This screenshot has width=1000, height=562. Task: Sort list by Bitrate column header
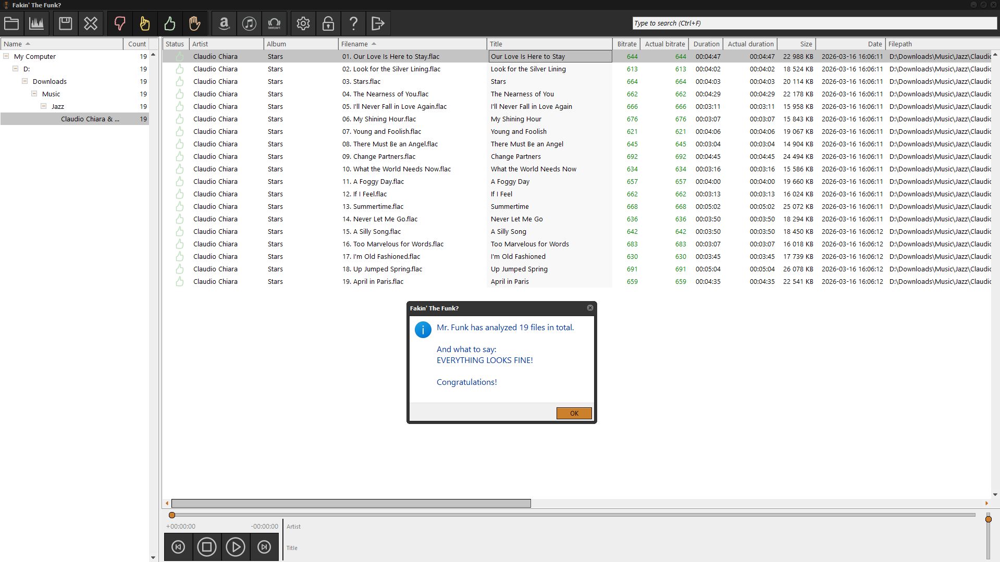pos(626,44)
